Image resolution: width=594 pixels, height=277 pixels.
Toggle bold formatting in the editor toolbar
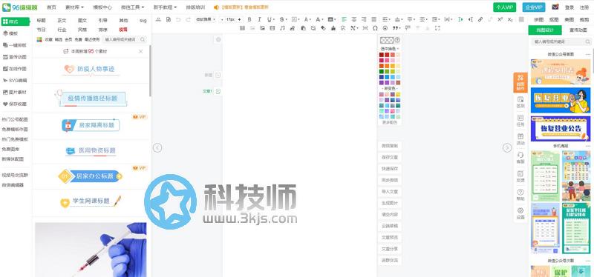pyautogui.click(x=249, y=19)
